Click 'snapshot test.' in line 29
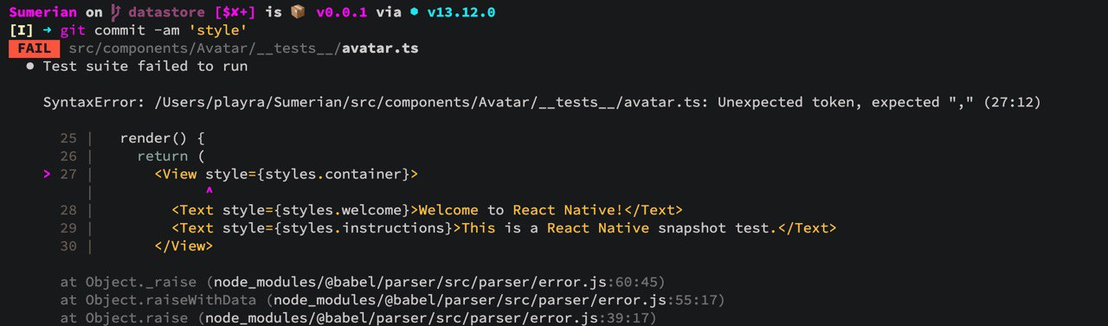The height and width of the screenshot is (326, 1108). tap(718, 228)
